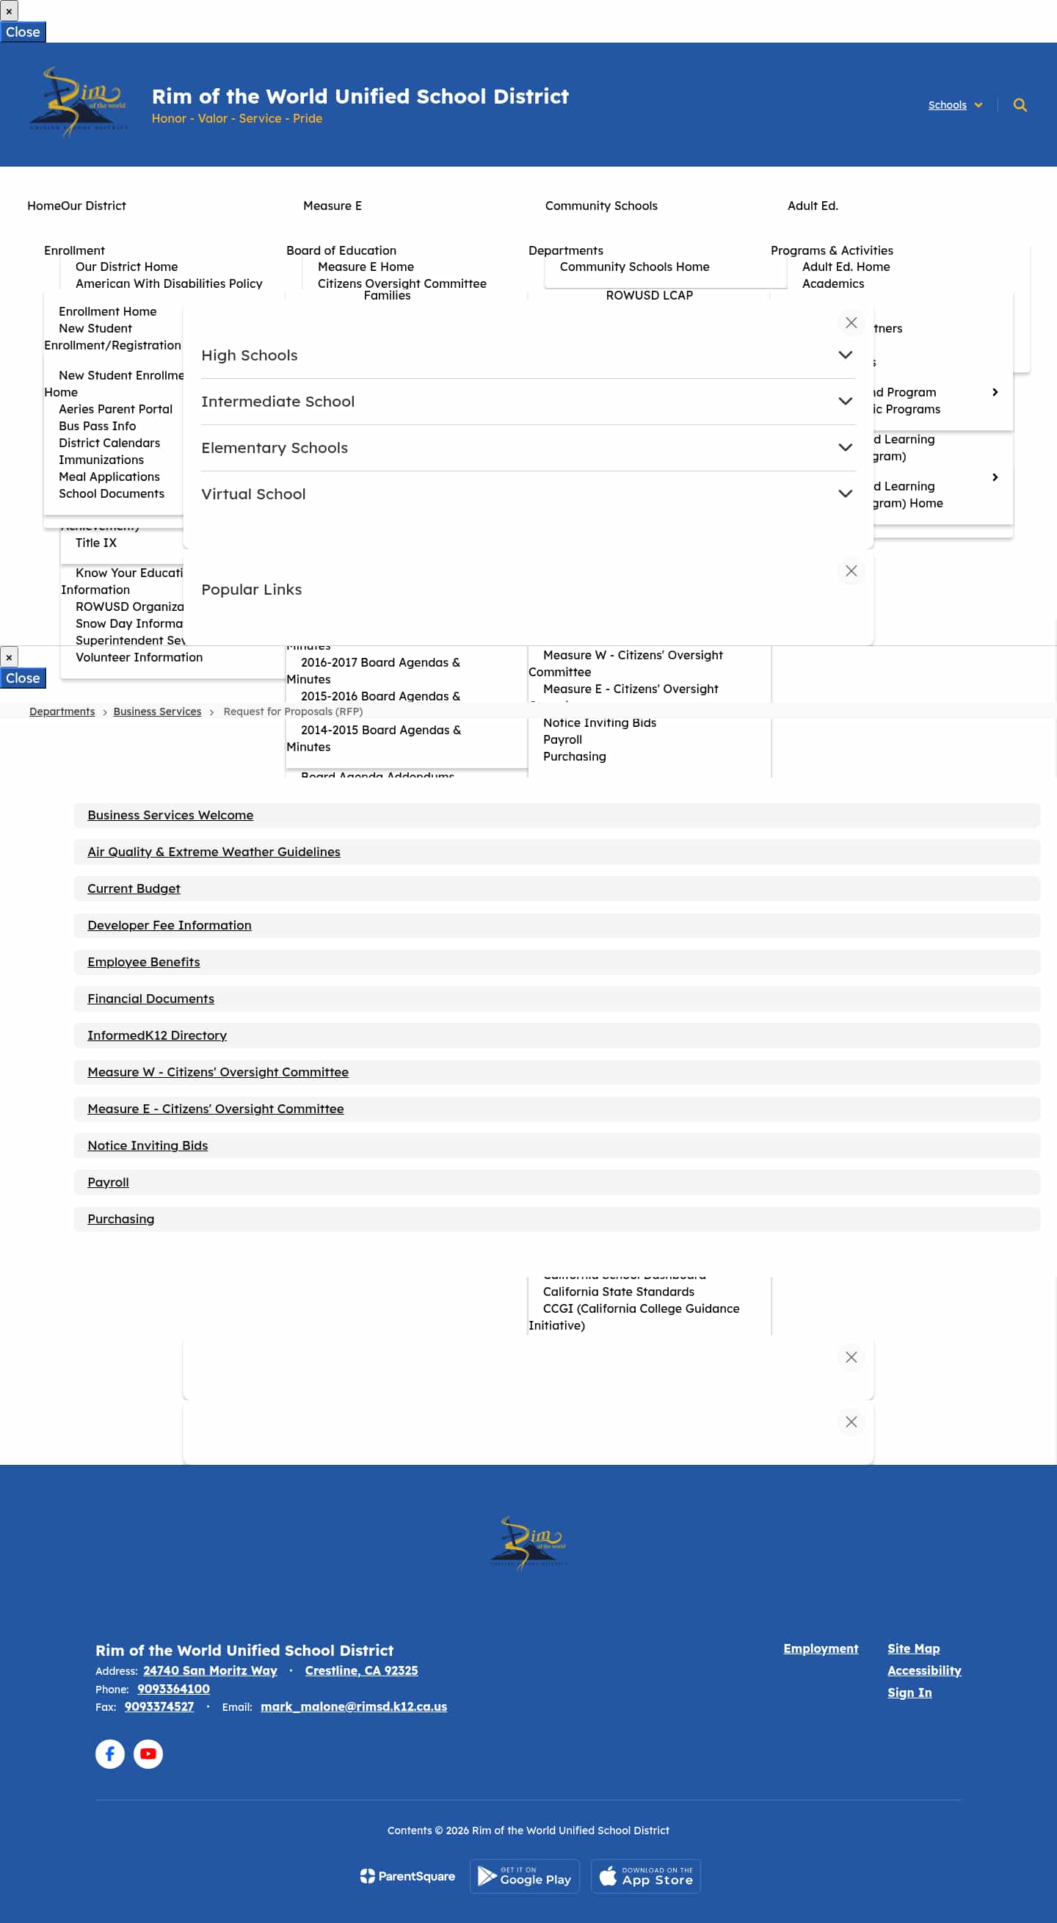Open the Financial Documents link

[x=150, y=999]
